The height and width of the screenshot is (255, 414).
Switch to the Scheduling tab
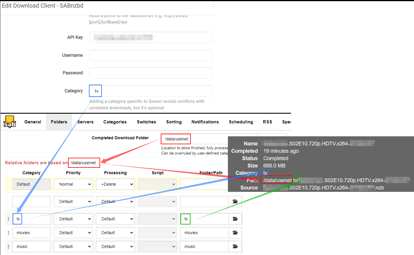pyautogui.click(x=241, y=122)
